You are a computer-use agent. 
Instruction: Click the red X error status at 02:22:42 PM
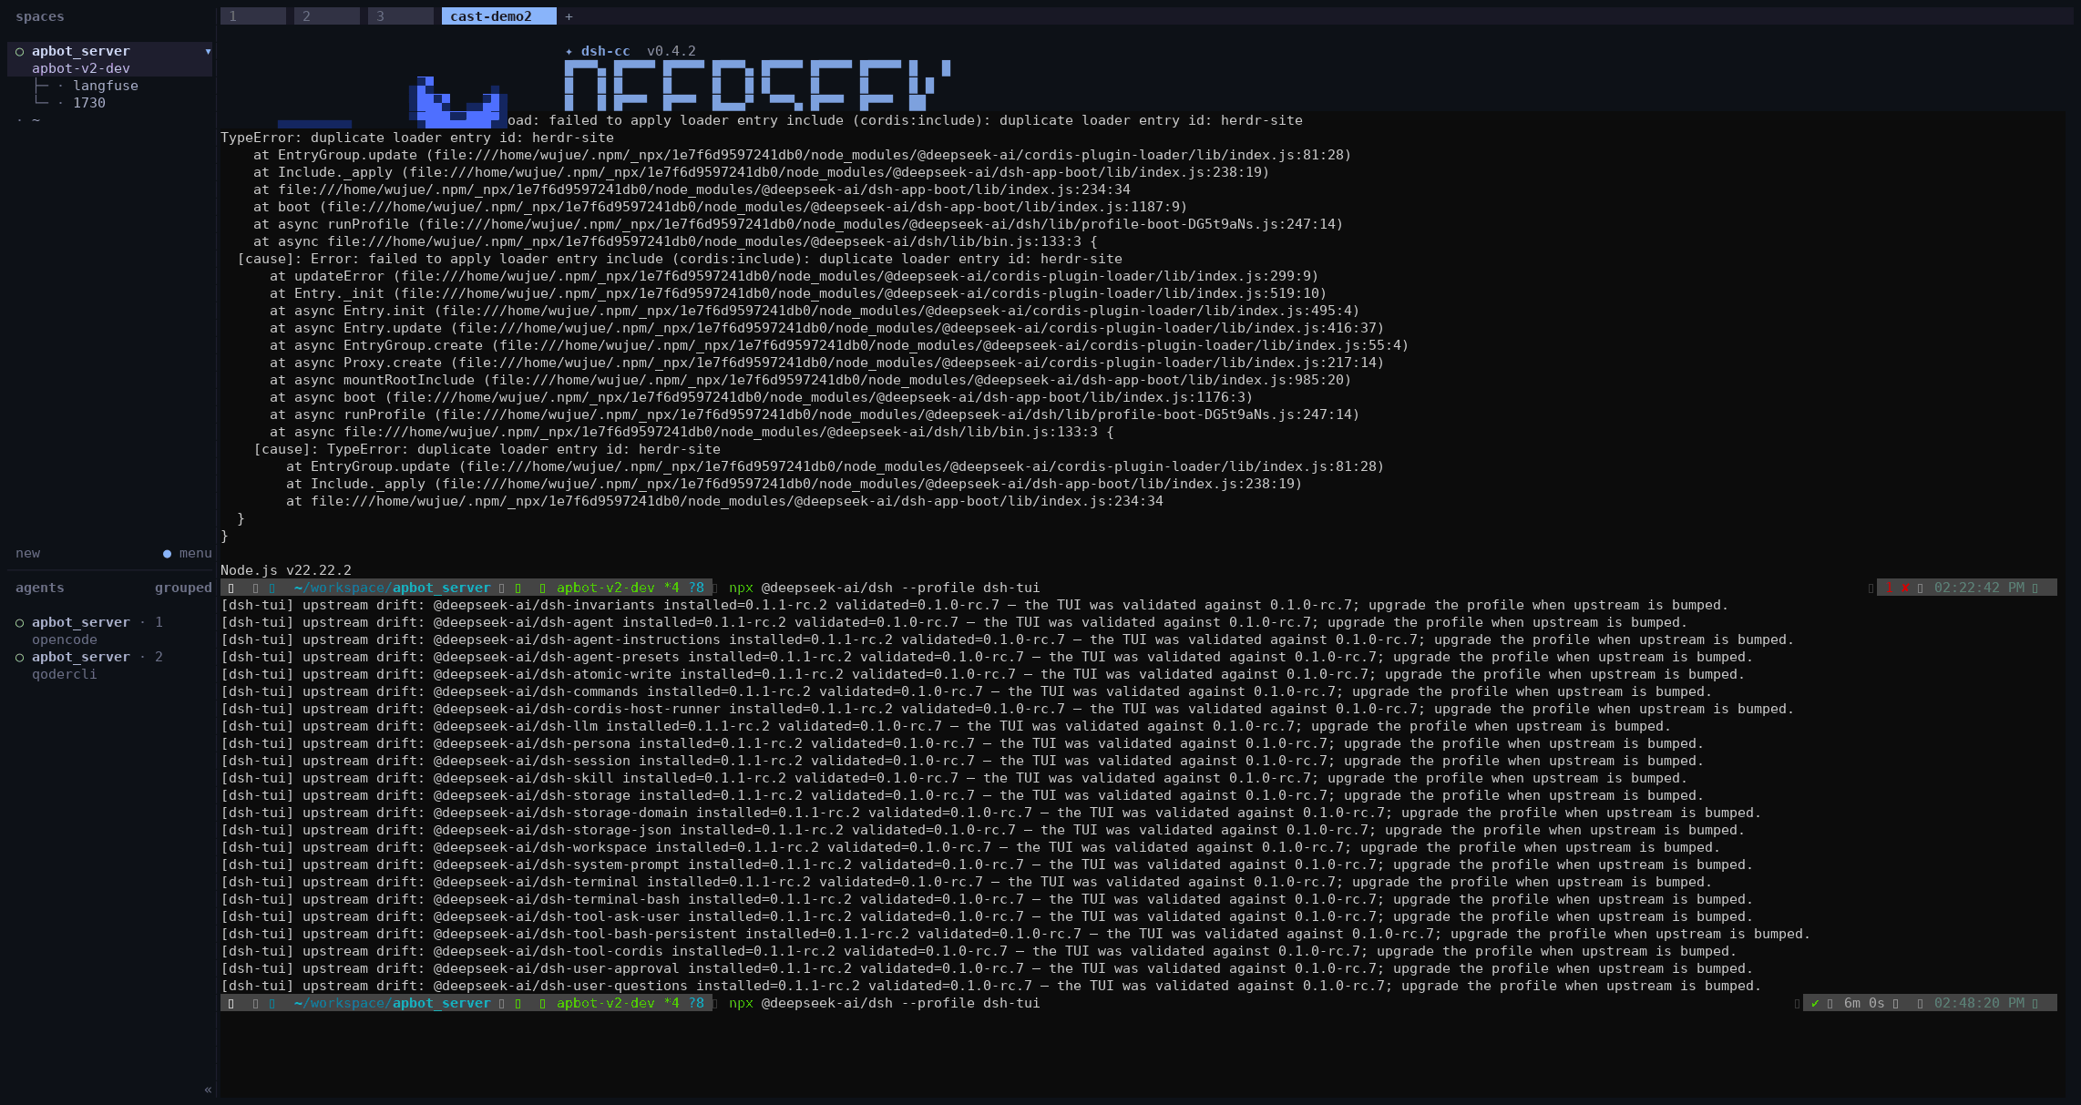1904,588
